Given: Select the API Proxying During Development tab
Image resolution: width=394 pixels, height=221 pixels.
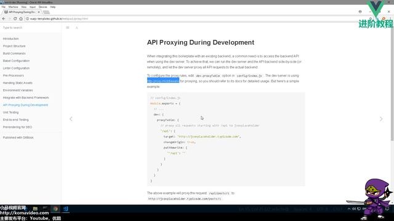Looking at the screenshot, I should coord(22,12).
